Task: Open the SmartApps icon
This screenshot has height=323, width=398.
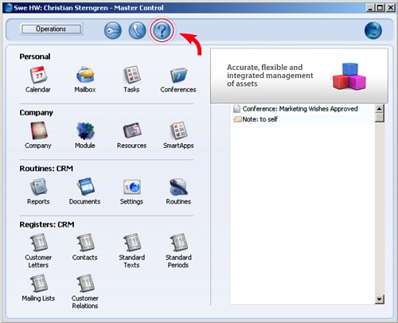Action: pyautogui.click(x=178, y=130)
